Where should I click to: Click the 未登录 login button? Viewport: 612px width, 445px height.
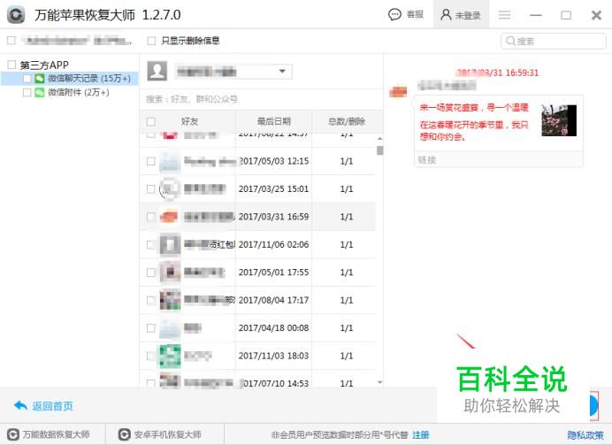pyautogui.click(x=461, y=15)
